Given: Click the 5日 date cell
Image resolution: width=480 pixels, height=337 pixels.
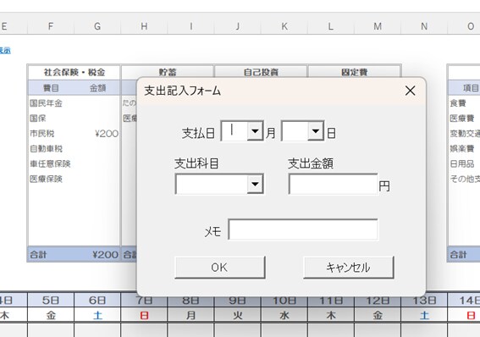Looking at the screenshot, I should point(51,301).
